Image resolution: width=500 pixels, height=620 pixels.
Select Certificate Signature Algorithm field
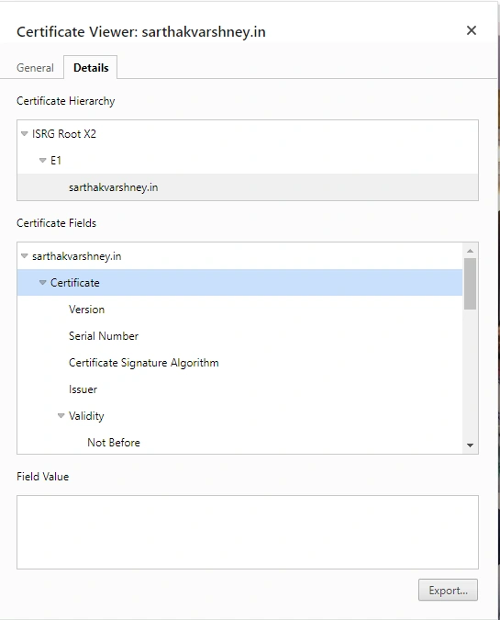point(239,363)
